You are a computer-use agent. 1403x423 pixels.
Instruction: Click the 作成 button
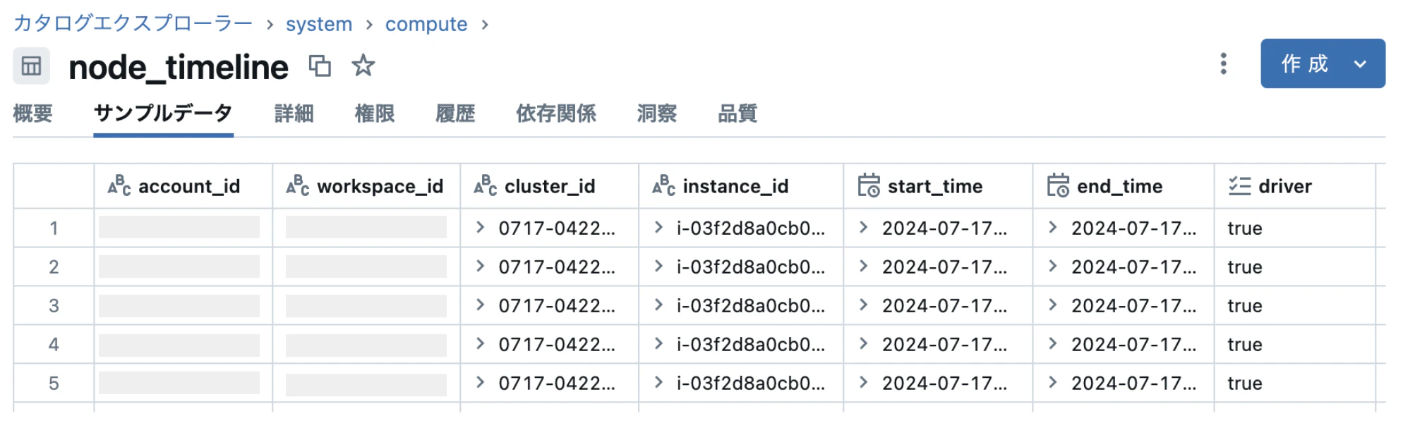tap(1304, 64)
